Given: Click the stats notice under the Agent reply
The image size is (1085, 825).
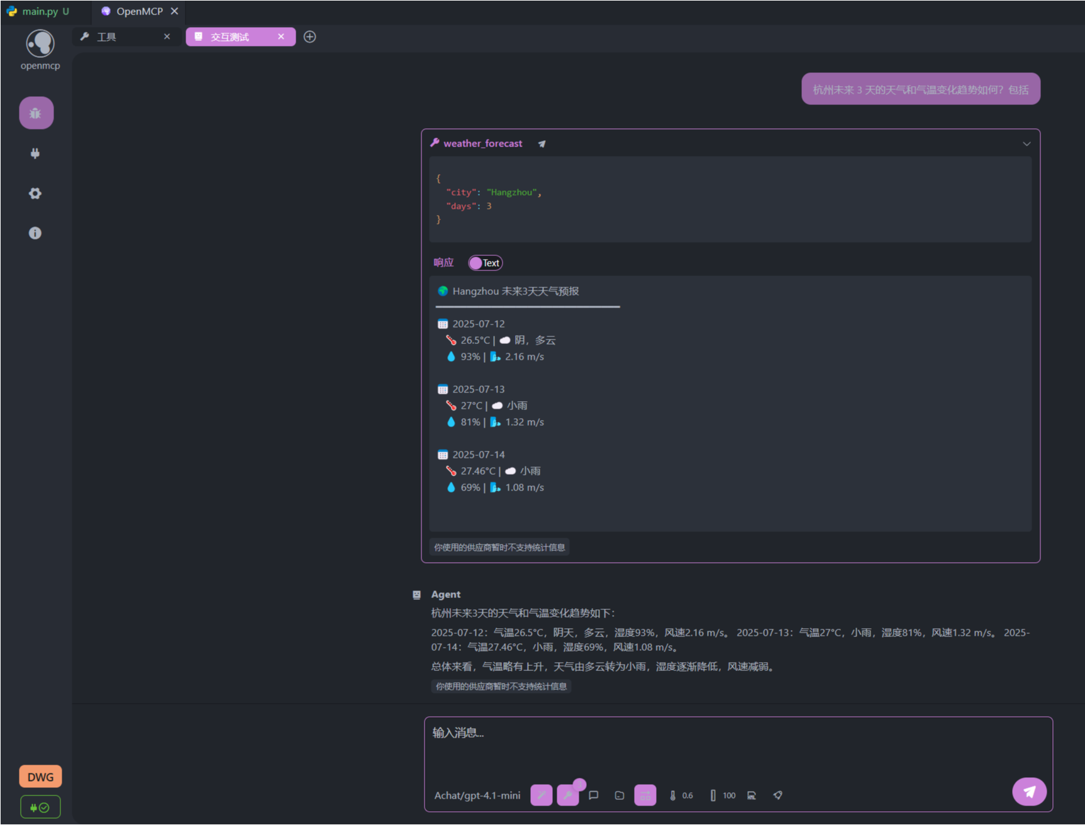Looking at the screenshot, I should click(501, 686).
